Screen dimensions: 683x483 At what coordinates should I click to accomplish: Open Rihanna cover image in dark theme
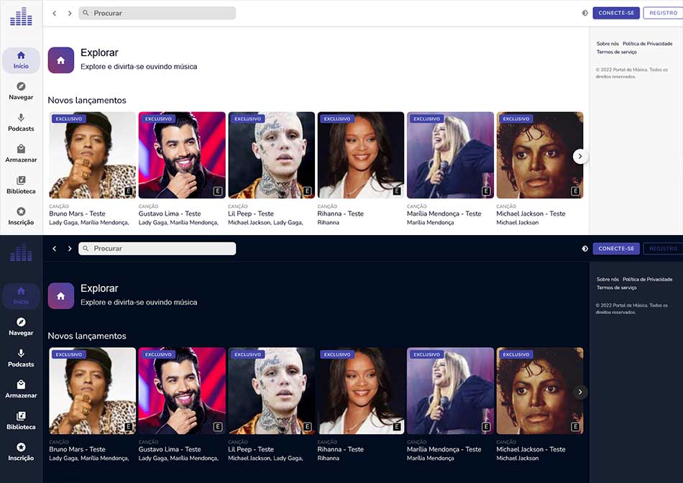pos(361,391)
